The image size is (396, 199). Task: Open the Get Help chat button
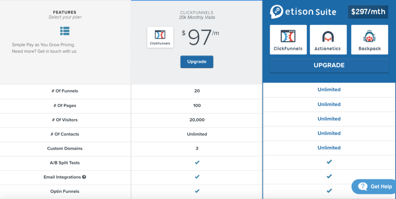pos(374,187)
